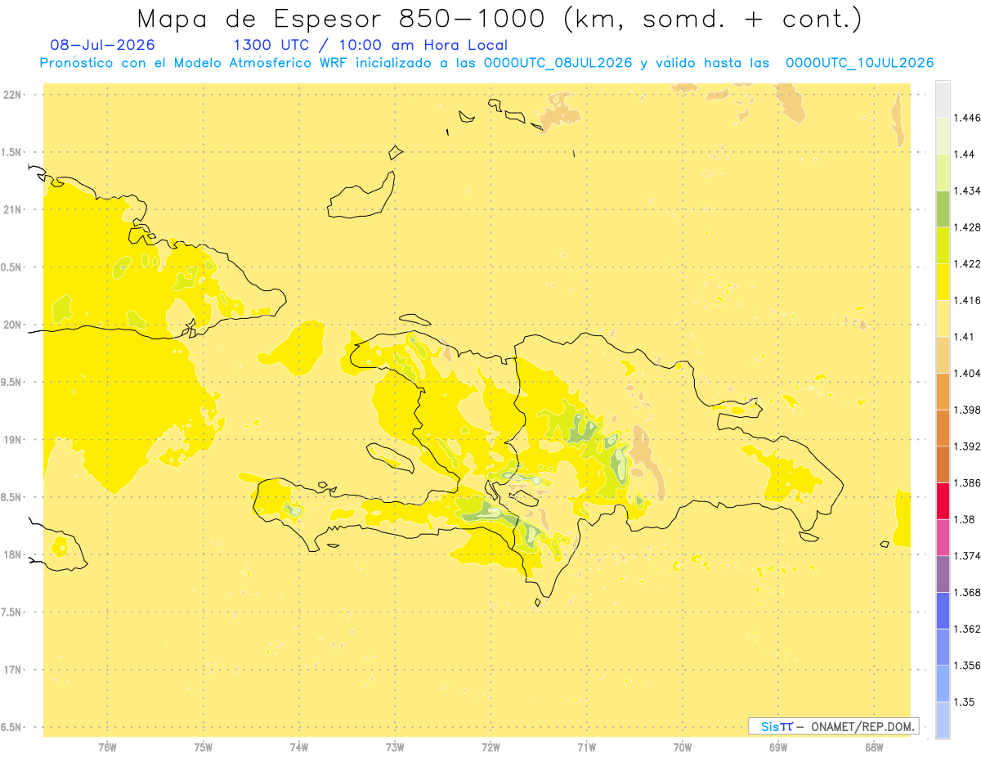Click the '21N' latitude label

pos(14,209)
